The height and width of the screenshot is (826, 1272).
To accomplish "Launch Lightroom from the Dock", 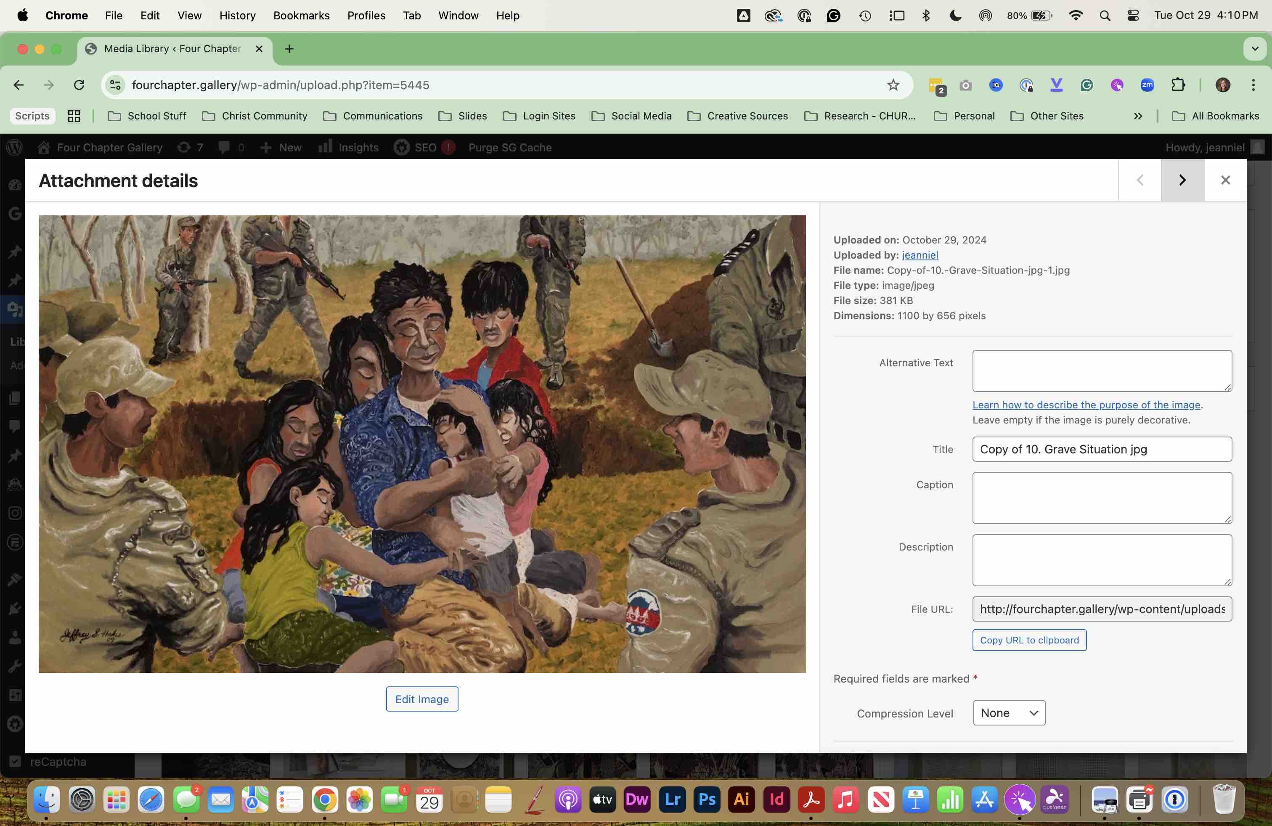I will pyautogui.click(x=672, y=799).
